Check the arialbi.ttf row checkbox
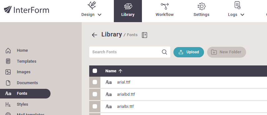Viewport: 267px width, 115px height. pyautogui.click(x=95, y=107)
